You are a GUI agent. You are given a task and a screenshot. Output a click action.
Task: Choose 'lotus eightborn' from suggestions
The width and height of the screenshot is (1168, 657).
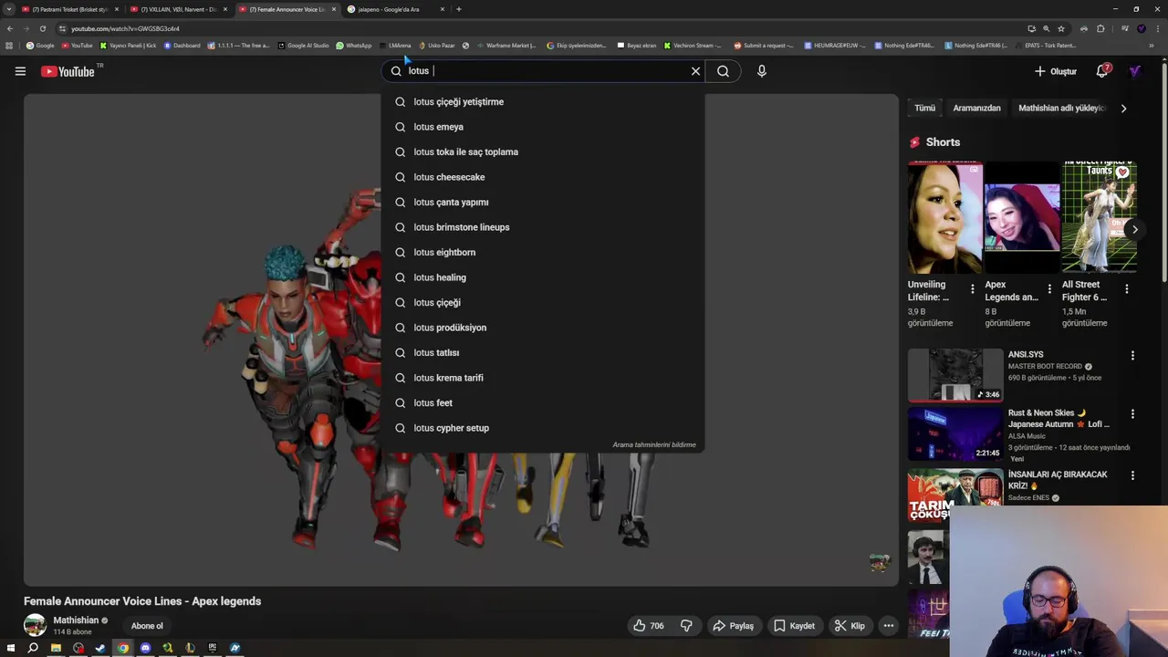pos(543,253)
